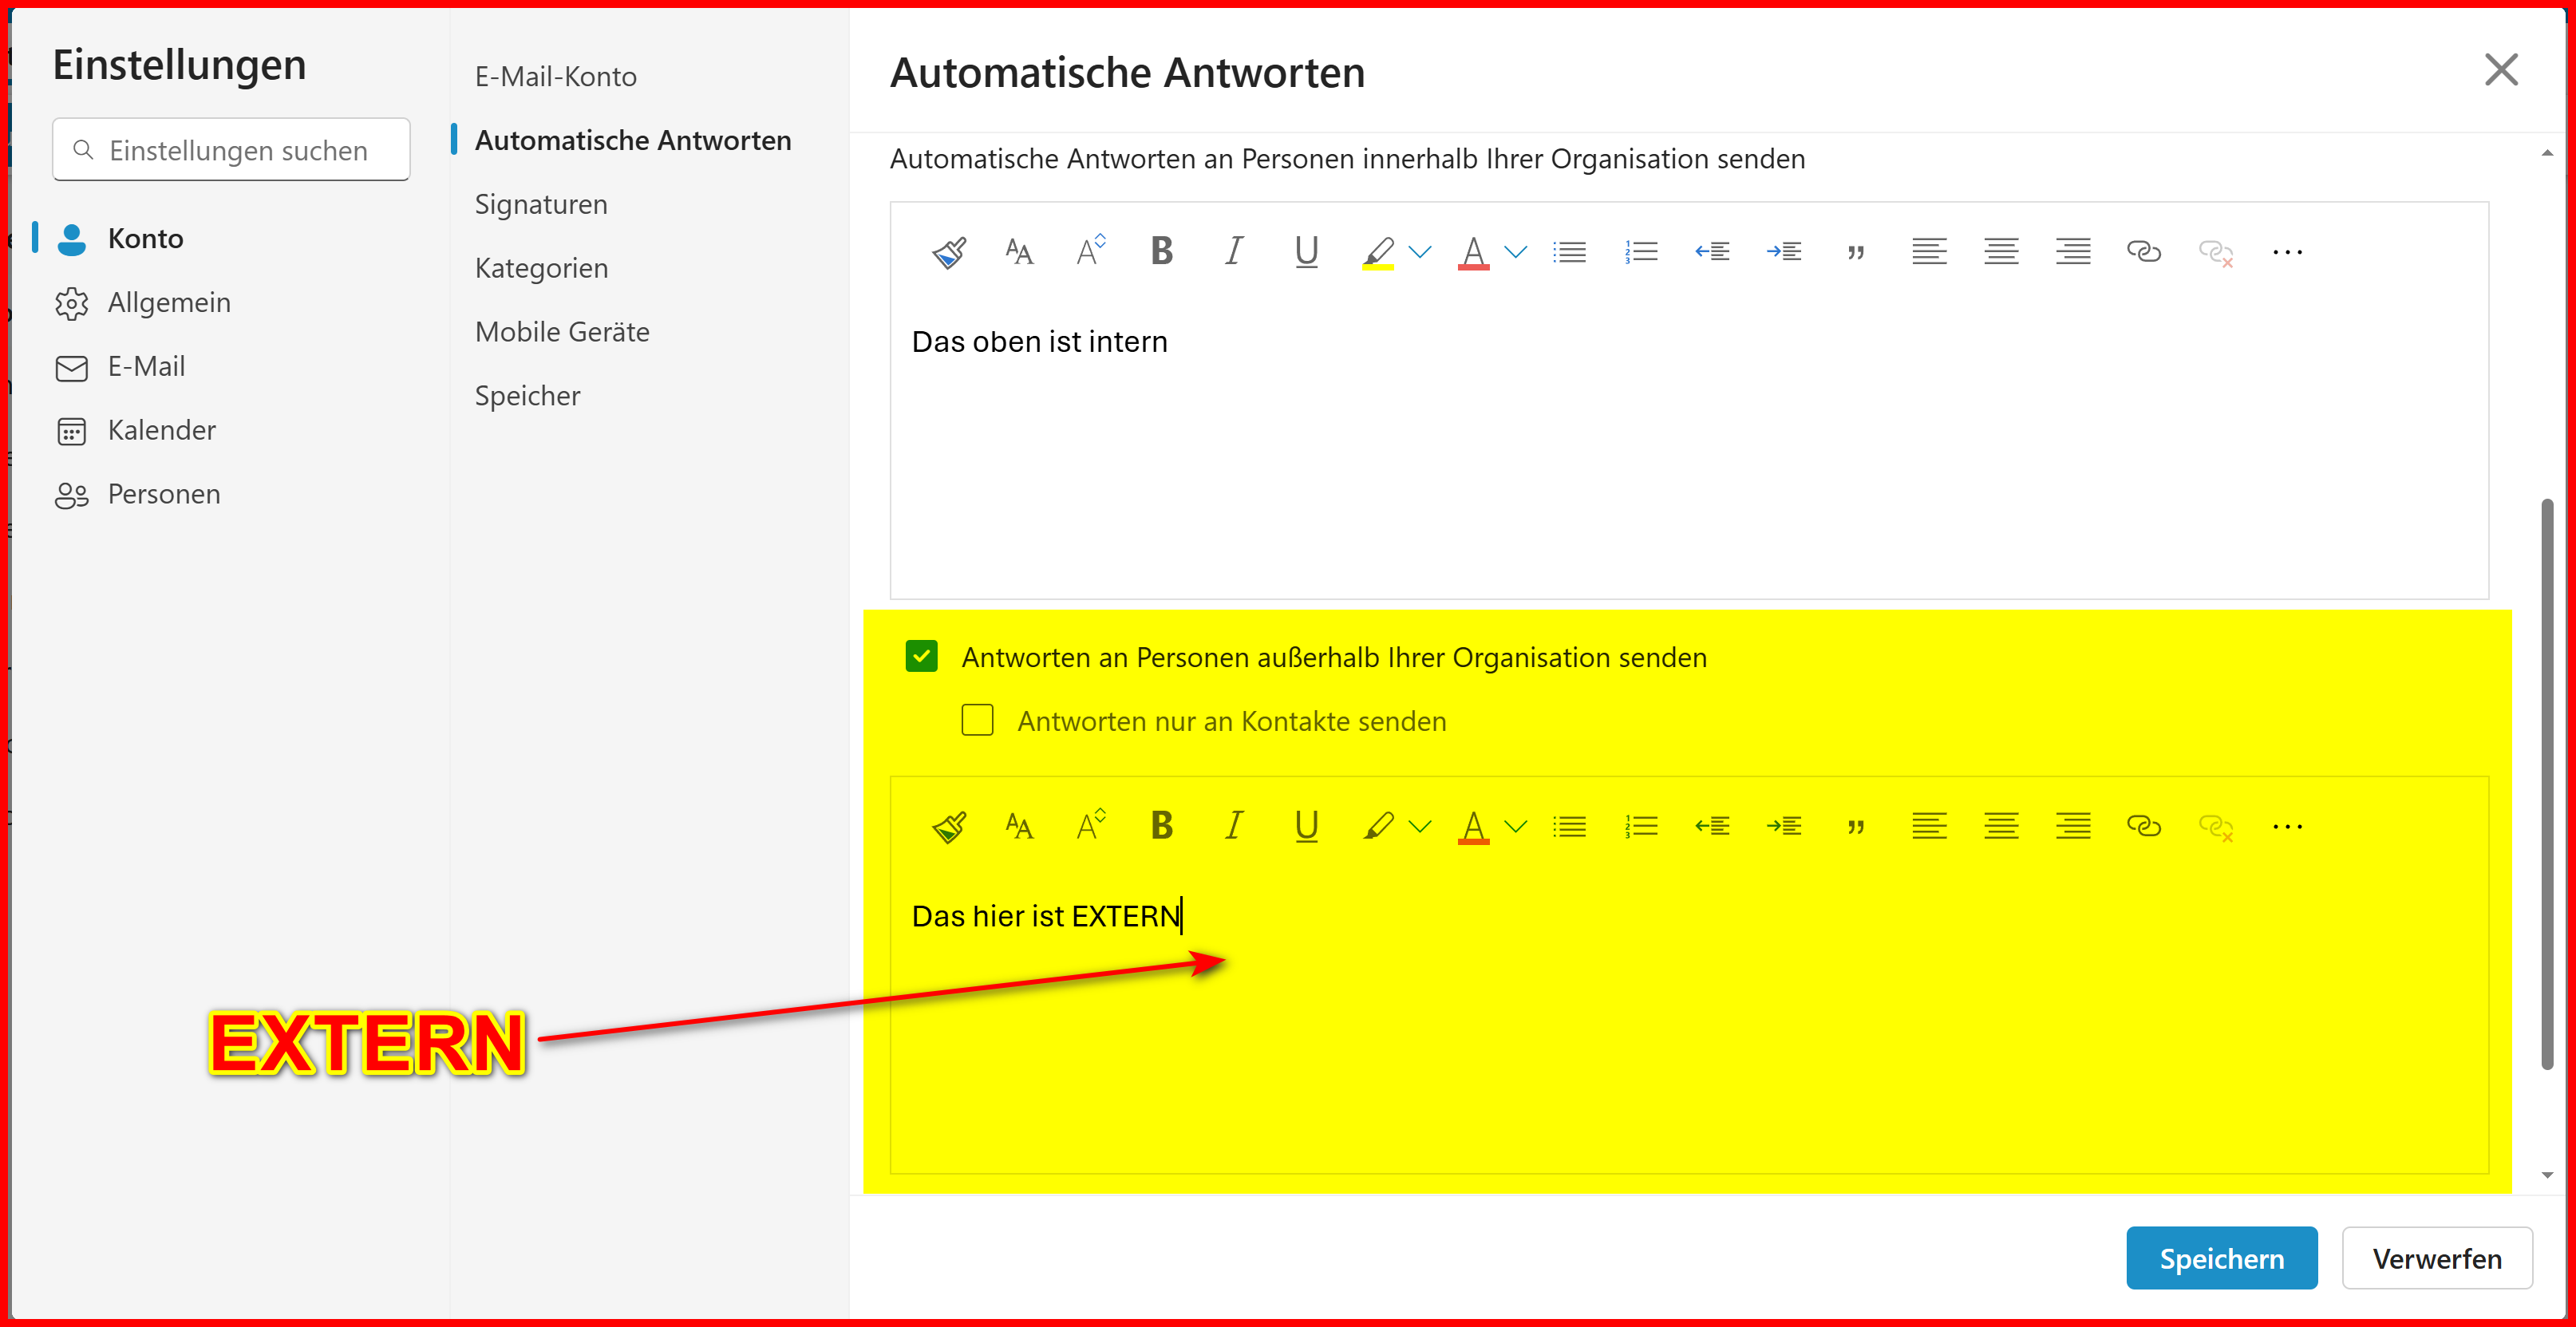Select Kalender in the settings sidebar
The image size is (2576, 1327).
click(161, 430)
